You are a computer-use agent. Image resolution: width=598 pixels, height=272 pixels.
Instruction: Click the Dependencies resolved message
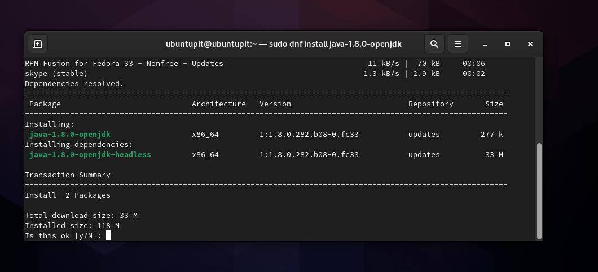74,84
